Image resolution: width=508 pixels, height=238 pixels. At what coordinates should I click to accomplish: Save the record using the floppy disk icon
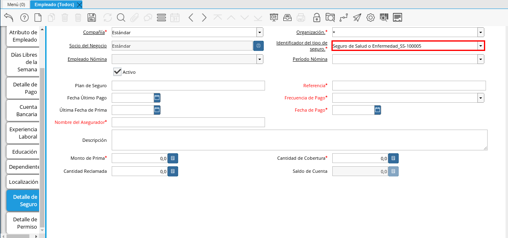(92, 18)
